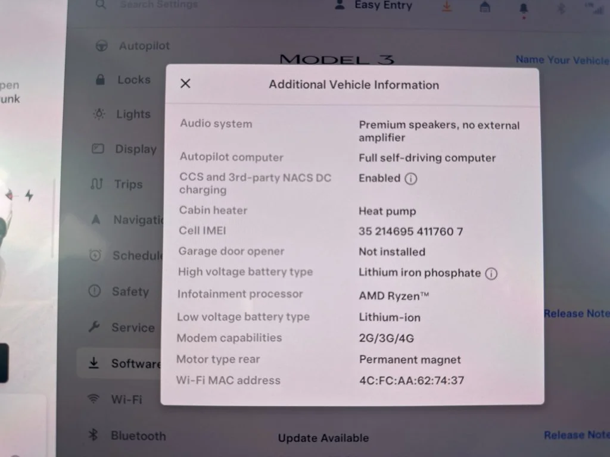This screenshot has width=610, height=457.
Task: Click the Wi-Fi signal icon in sidebar
Action: [x=94, y=399]
